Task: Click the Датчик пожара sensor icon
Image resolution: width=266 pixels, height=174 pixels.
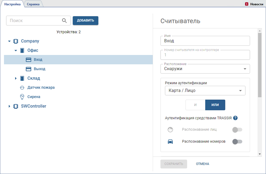Action: click(x=22, y=87)
